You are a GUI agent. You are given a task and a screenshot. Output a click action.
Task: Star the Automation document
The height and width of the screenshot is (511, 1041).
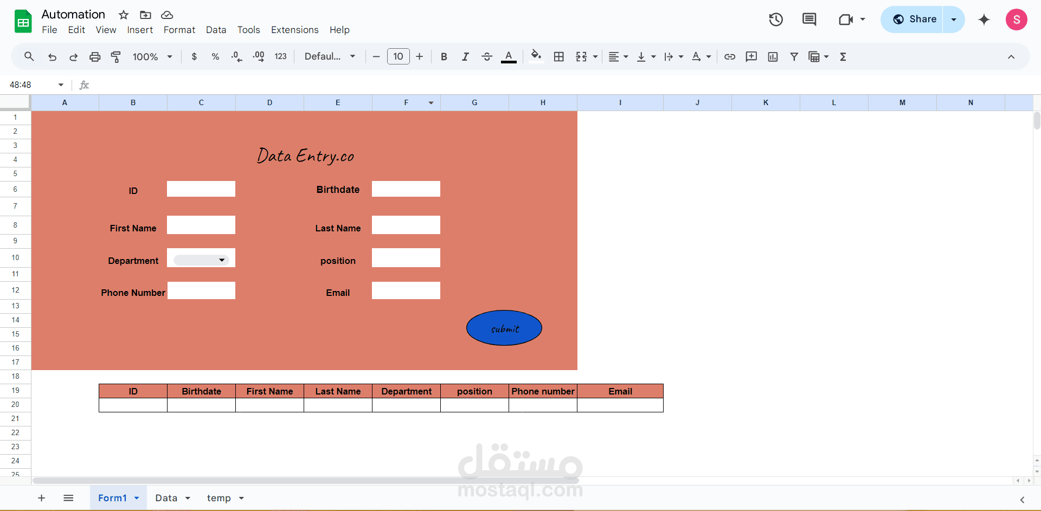pos(124,15)
